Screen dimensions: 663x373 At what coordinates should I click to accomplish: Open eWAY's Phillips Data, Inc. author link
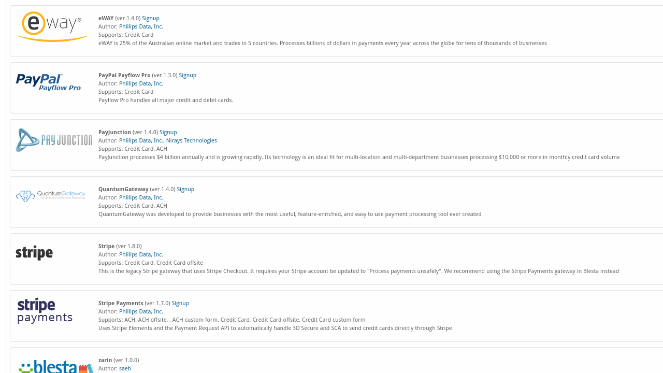[x=141, y=26]
